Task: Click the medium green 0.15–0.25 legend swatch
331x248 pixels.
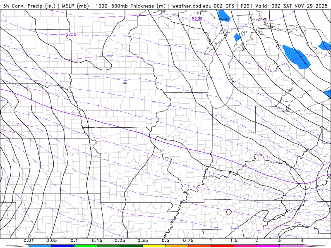Action: coord(108,246)
